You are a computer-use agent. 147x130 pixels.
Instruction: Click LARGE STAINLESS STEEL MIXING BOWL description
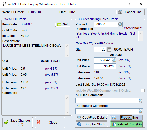(32, 46)
